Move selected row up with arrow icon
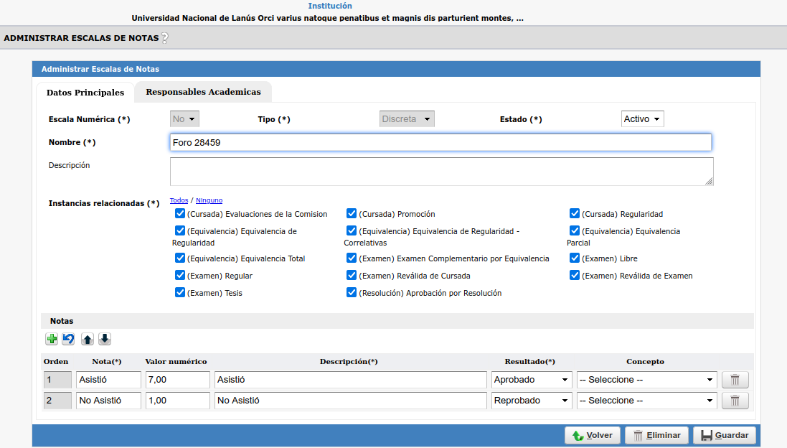The width and height of the screenshot is (787, 448). click(x=88, y=339)
